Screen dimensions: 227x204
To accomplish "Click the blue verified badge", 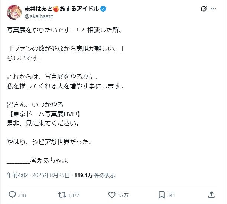I will pyautogui.click(x=103, y=9).
